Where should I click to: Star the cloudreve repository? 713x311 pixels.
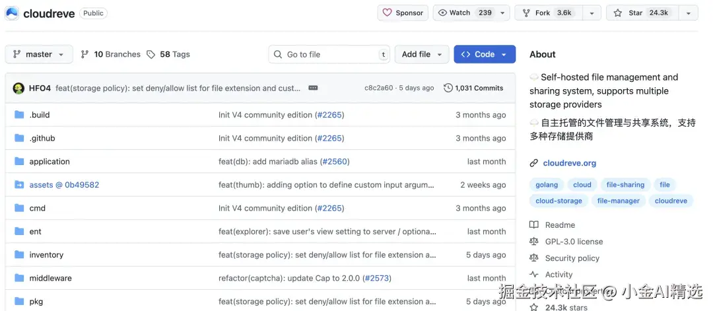click(x=642, y=13)
